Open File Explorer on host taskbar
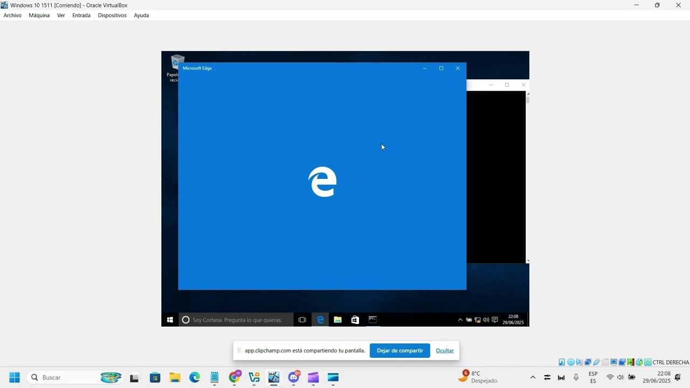 [175, 377]
